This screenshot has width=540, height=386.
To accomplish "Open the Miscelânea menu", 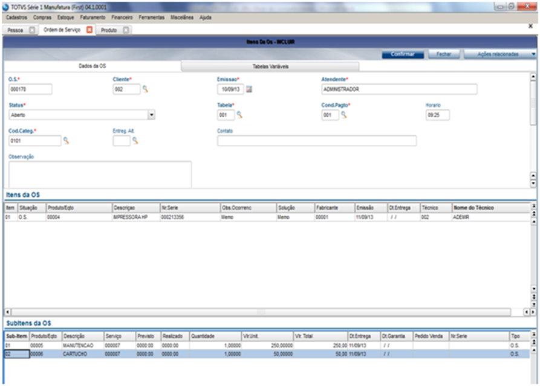I will pyautogui.click(x=182, y=17).
